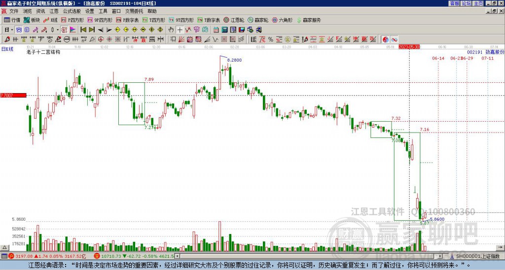Expand the candlestick style dropdown arrow
This screenshot has width=505, height=270.
coord(58,30)
